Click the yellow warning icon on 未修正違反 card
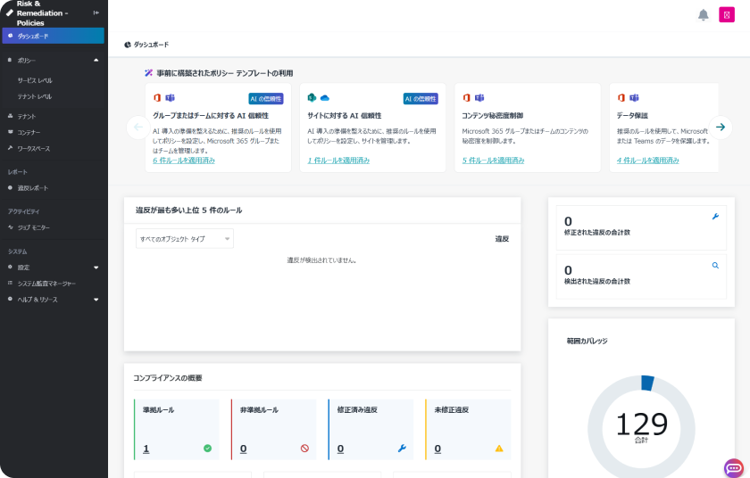Viewport: 750px width, 478px height. tap(499, 449)
